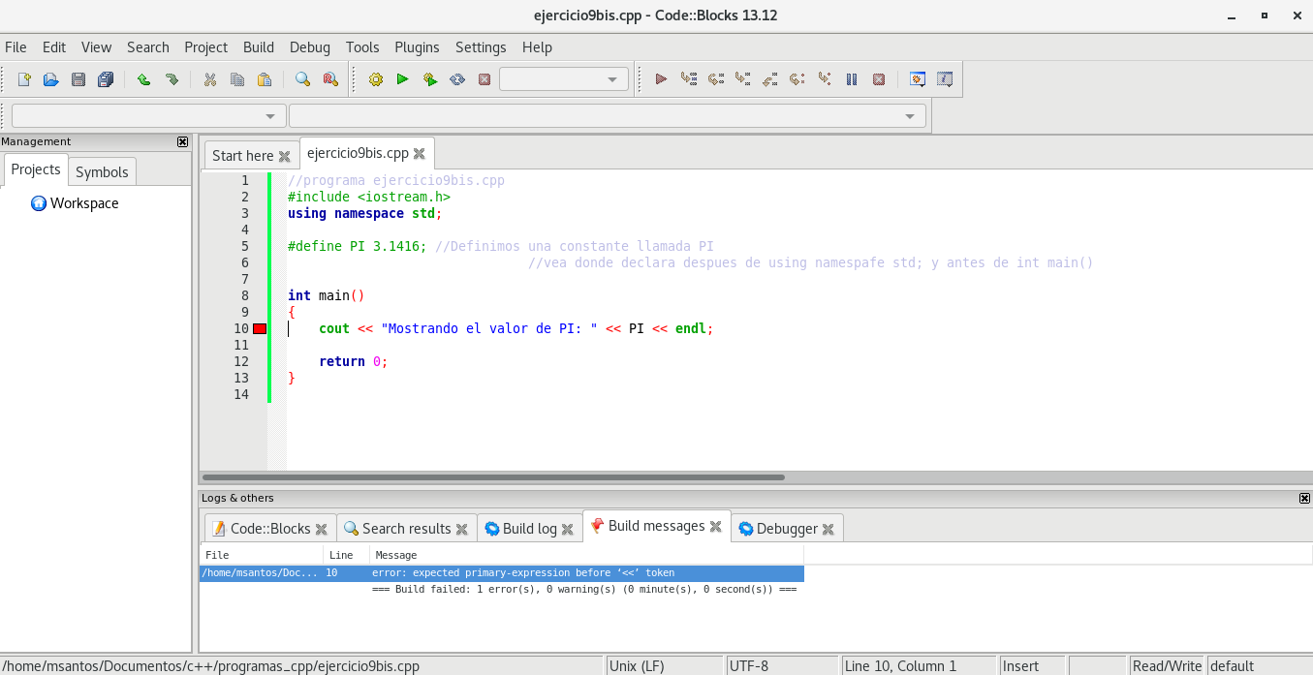Close the Management panel using its X

[182, 141]
